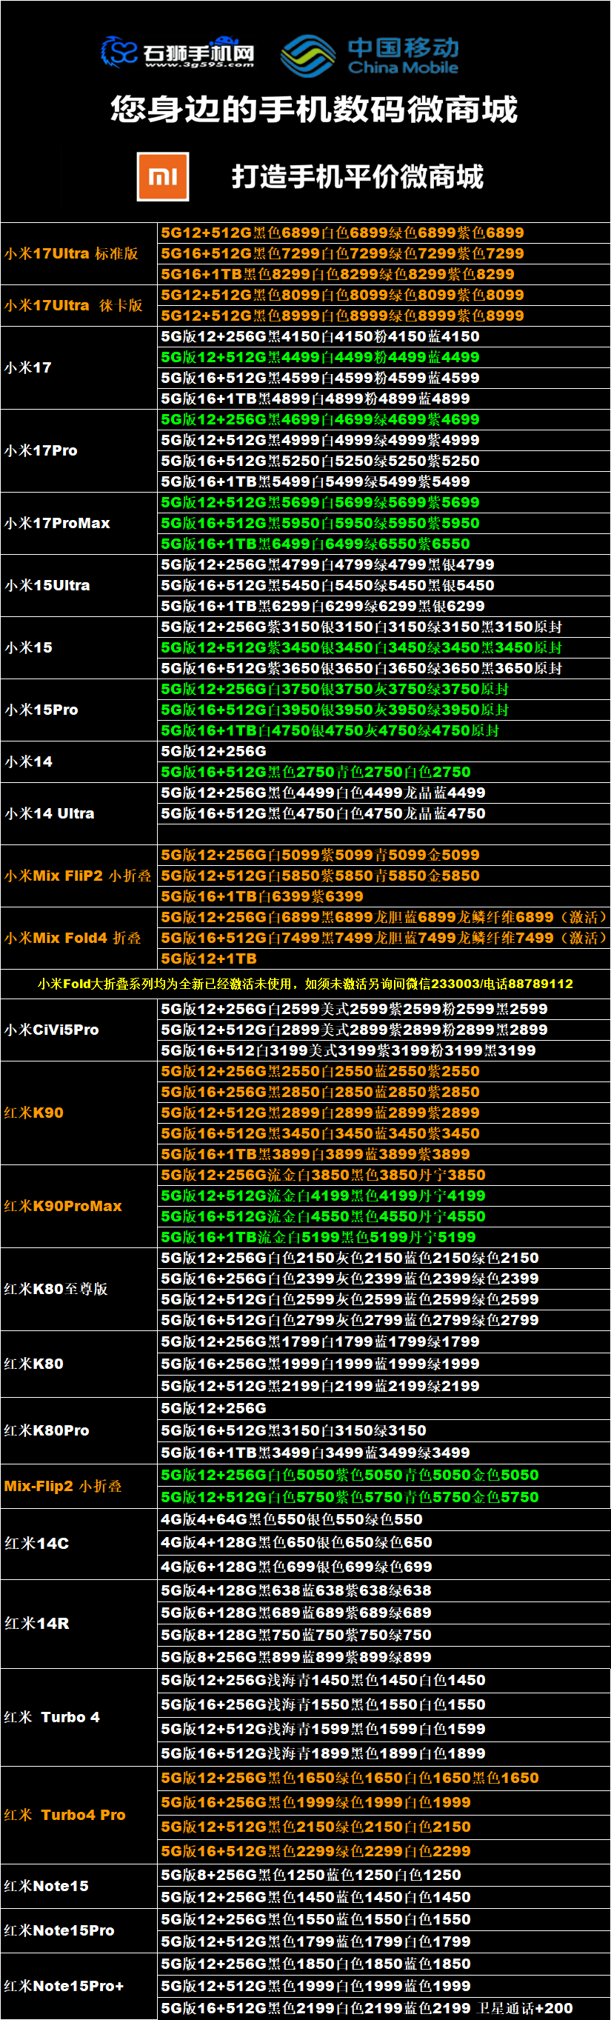Select the 小米17ProMax model label
The width and height of the screenshot is (611, 2020).
pos(57,523)
